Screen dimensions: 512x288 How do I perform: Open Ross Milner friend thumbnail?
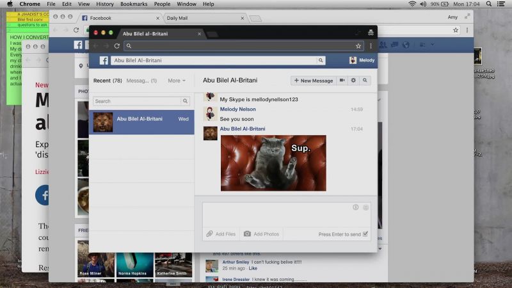click(x=96, y=259)
